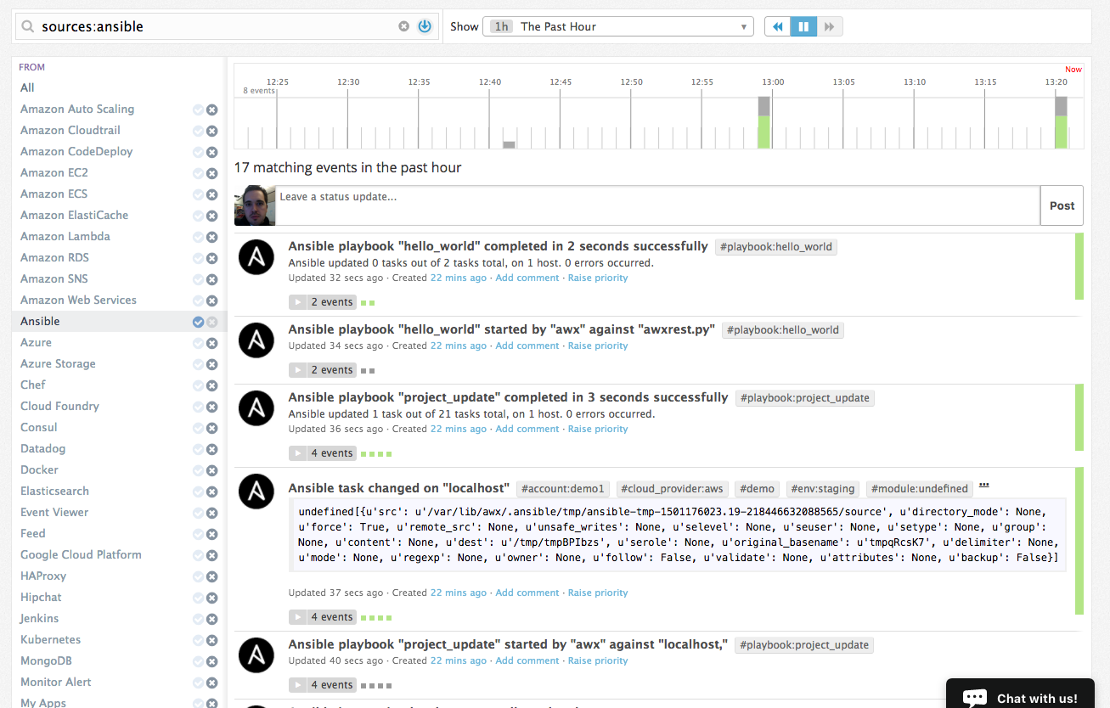The image size is (1110, 708).
Task: Toggle the Ansible source checkmark
Action: tap(198, 322)
